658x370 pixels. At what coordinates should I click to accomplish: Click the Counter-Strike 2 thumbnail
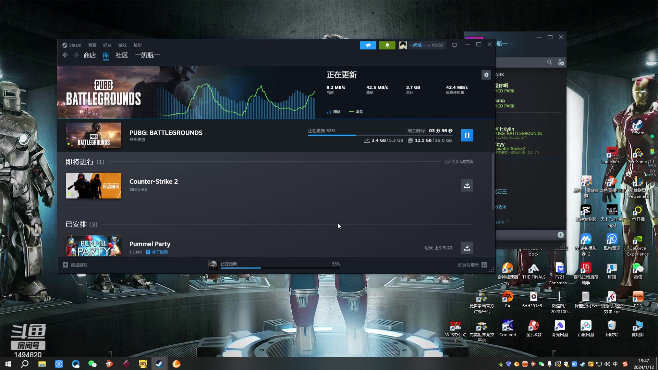94,186
